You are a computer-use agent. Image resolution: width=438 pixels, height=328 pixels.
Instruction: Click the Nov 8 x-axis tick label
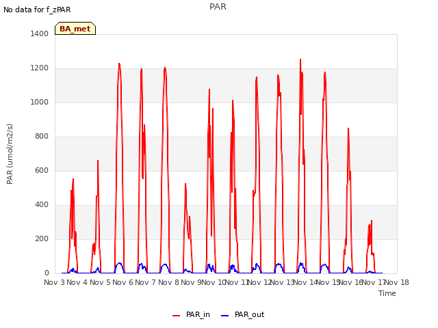[168, 282]
